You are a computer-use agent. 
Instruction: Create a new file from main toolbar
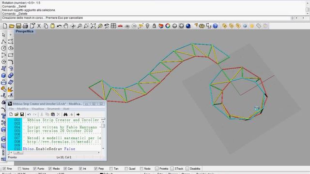[x=5, y=26]
